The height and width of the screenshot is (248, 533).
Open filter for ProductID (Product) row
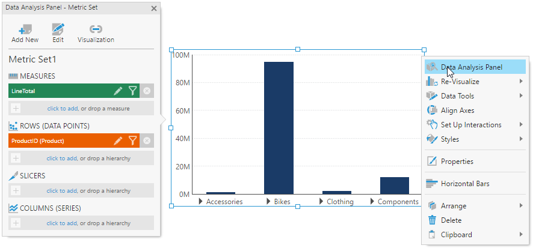[x=133, y=141]
